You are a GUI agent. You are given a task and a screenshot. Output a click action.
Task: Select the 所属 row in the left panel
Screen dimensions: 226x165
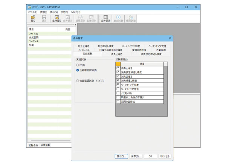pos(49,45)
